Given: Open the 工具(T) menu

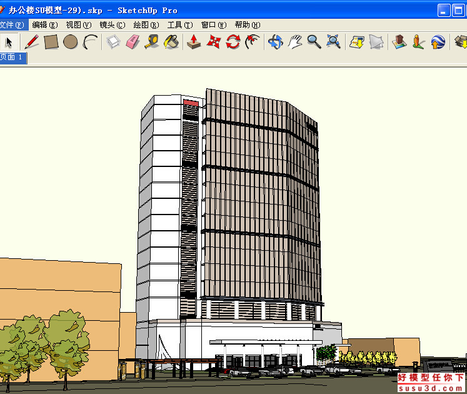Looking at the screenshot, I should coord(180,25).
